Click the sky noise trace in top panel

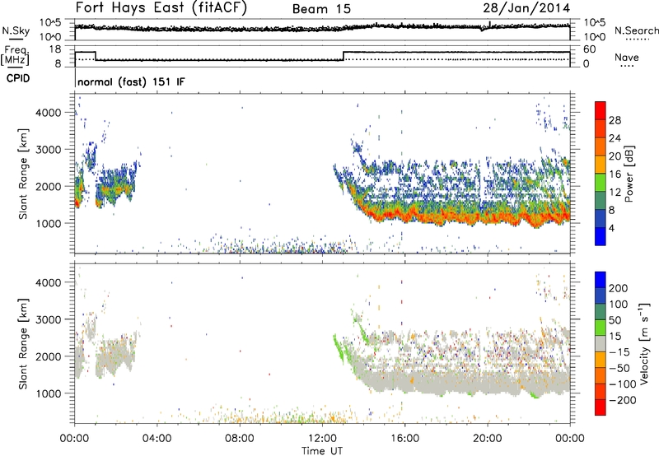(x=322, y=28)
